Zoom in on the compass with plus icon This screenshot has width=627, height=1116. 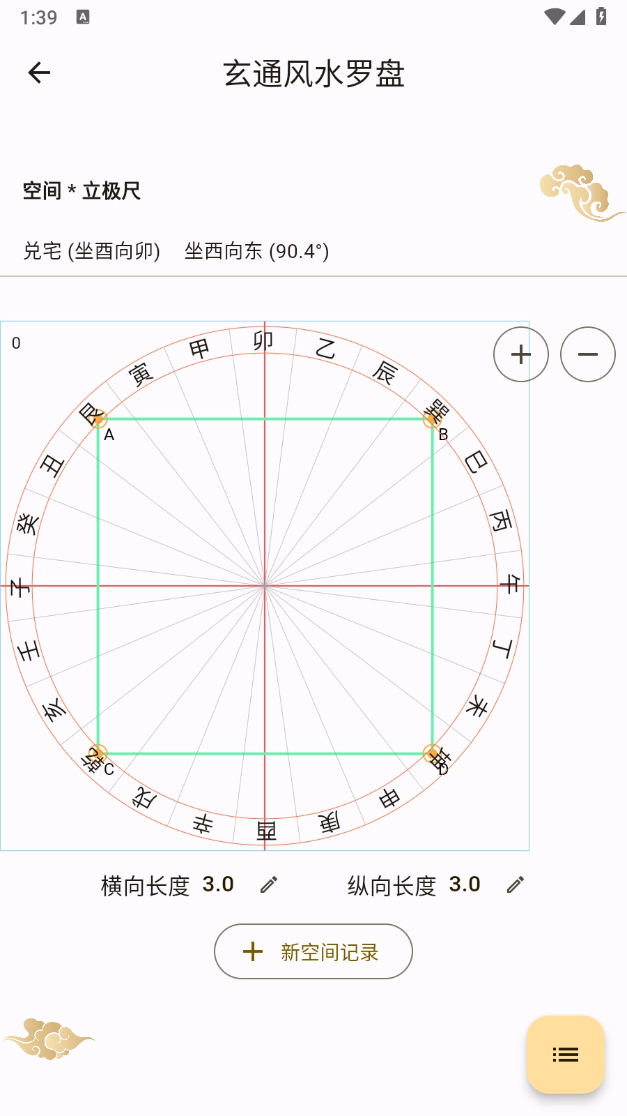pos(520,354)
